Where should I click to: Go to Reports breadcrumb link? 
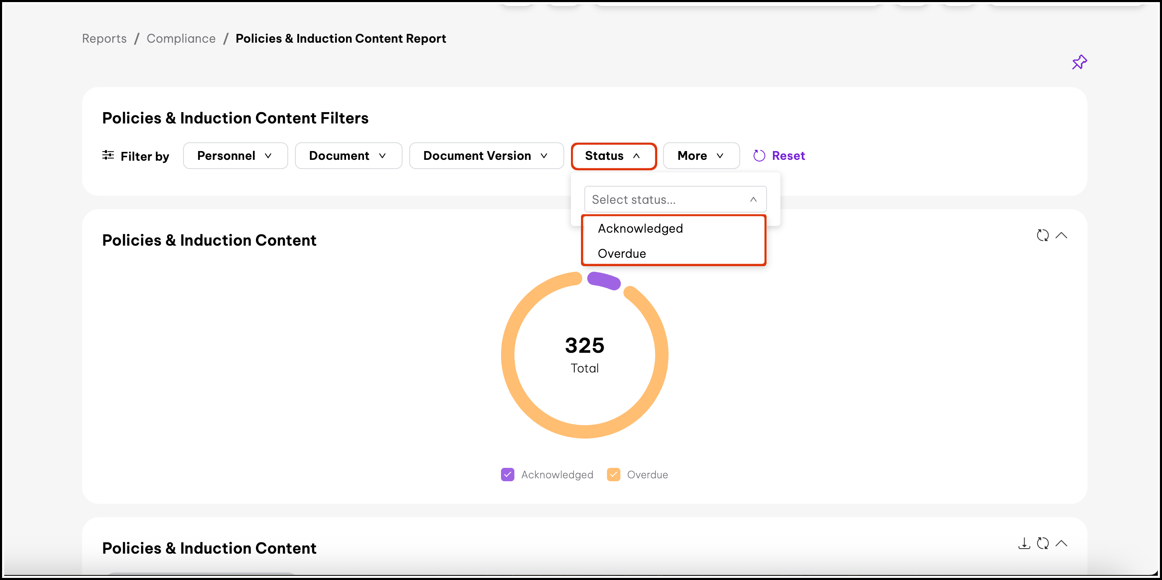pyautogui.click(x=104, y=39)
